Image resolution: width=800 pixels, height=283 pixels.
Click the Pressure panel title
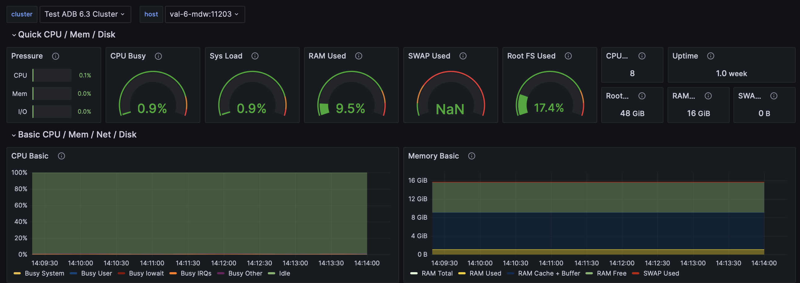[27, 56]
